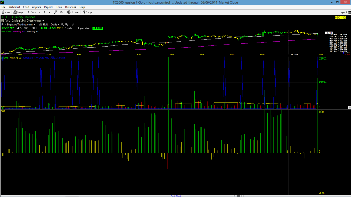Open the Help menu
Viewport: 351px width, 197px height.
82,7
